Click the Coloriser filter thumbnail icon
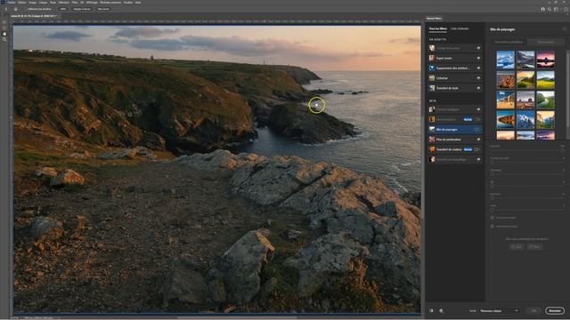Screen dimensions: 570x320 [432, 78]
